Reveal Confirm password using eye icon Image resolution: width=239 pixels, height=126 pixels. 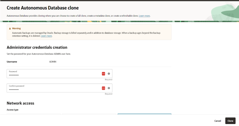pyautogui.click(x=109, y=88)
